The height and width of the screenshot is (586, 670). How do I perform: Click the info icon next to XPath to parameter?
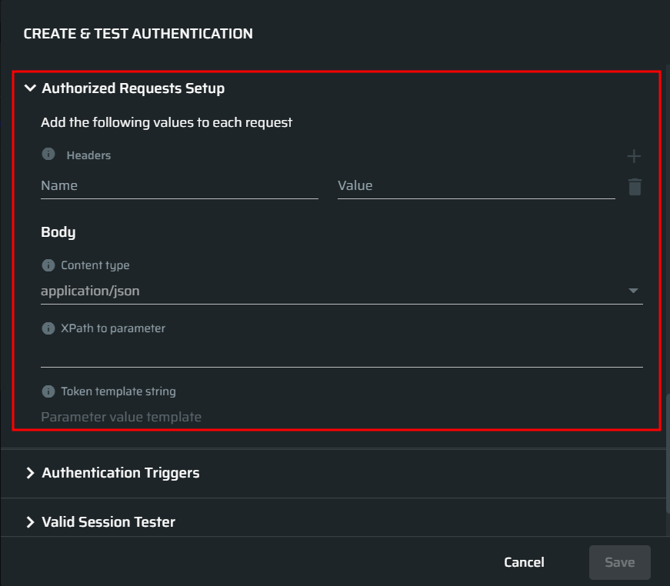[x=48, y=328]
